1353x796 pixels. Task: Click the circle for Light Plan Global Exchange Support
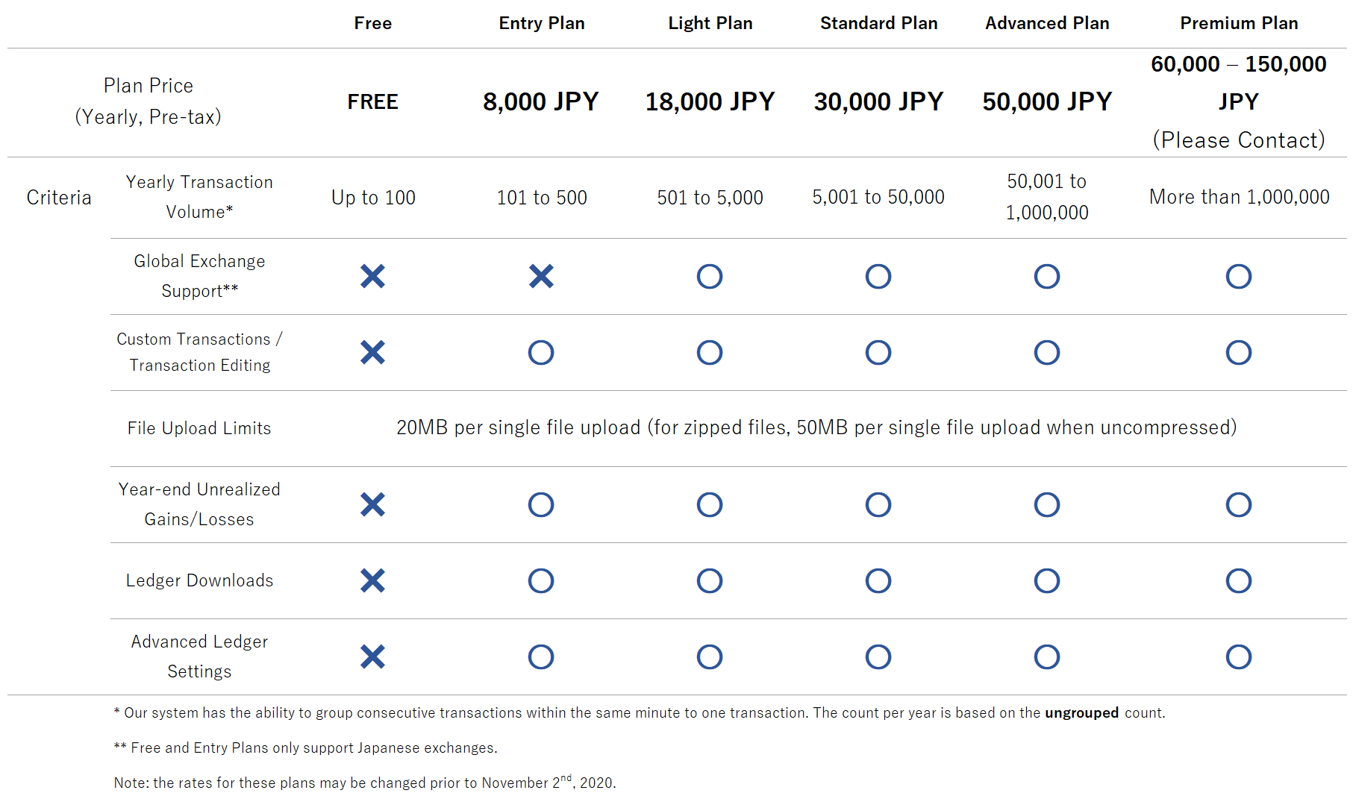(x=710, y=276)
